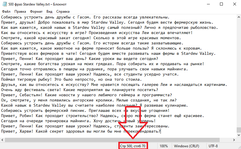Click the vertical scrollbar thumb
241x149 pixels.
pyautogui.click(x=238, y=130)
